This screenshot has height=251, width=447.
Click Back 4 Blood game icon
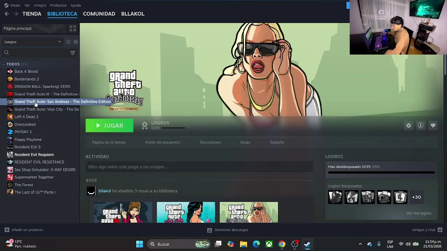[10, 71]
